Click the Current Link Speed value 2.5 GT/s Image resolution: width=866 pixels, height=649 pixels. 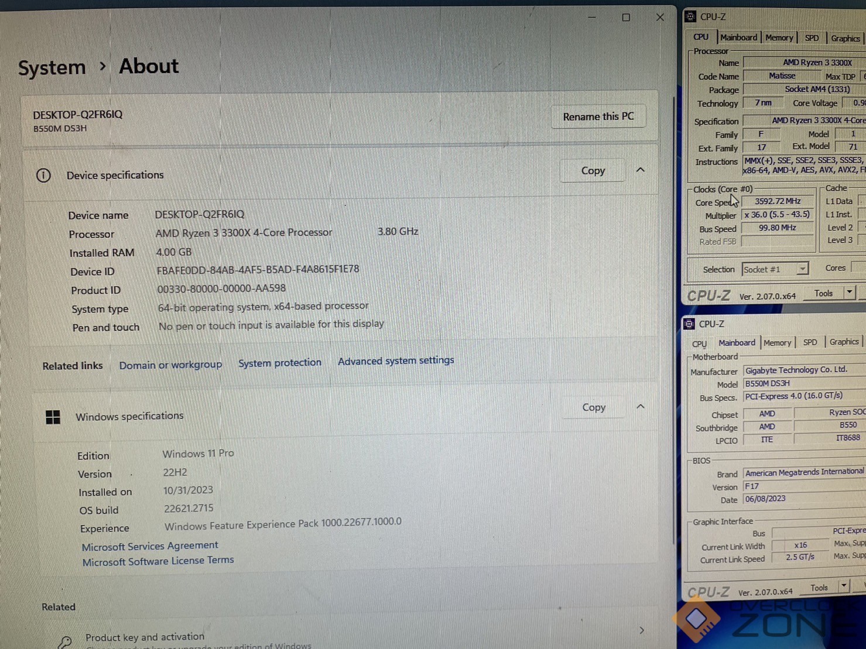tap(800, 557)
